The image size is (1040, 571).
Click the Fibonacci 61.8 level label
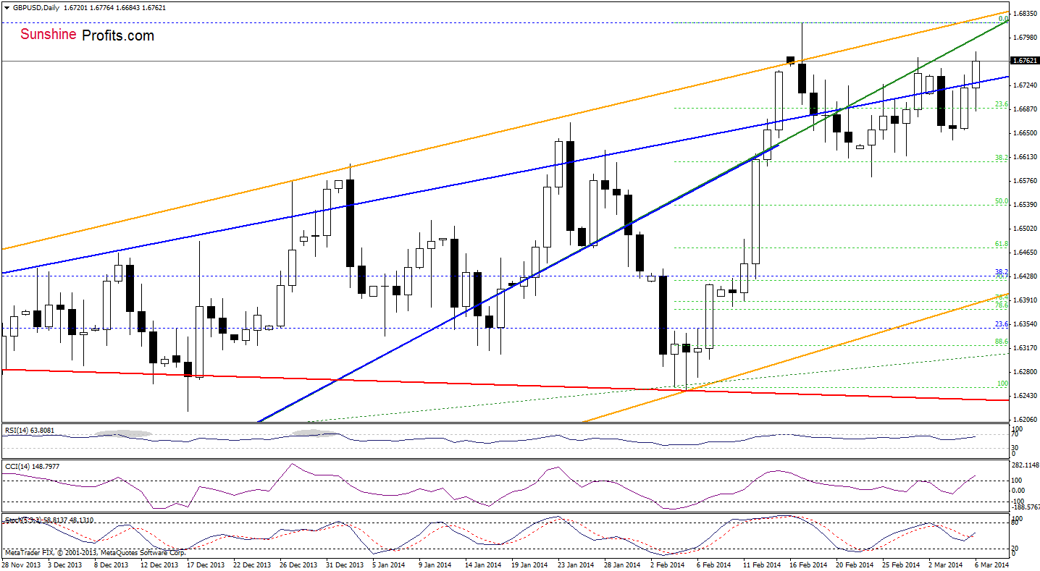point(1002,244)
